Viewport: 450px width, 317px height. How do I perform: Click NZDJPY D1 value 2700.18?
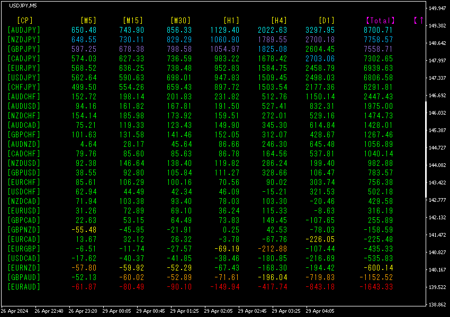[x=320, y=40]
